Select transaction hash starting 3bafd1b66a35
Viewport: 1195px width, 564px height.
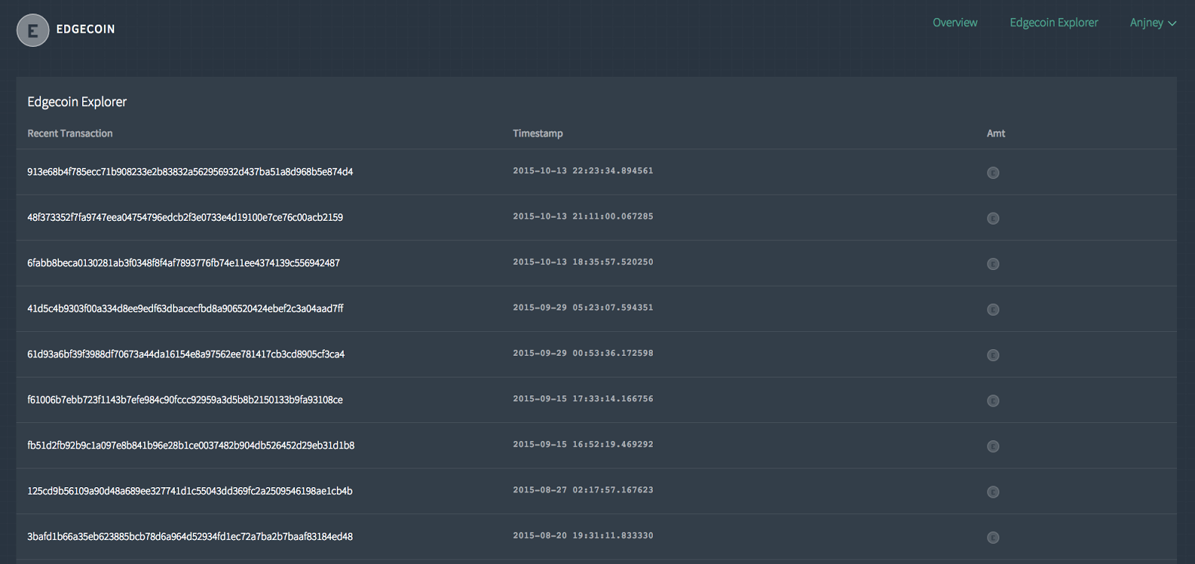pos(190,536)
